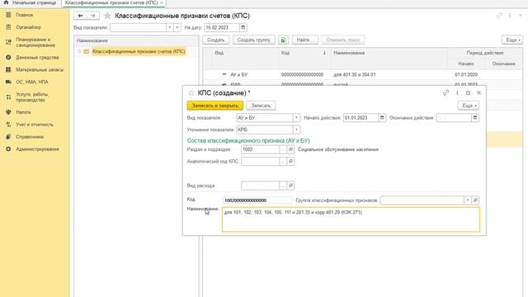Click the green copy icon in the list toolbar
528x297 pixels.
pos(284,40)
